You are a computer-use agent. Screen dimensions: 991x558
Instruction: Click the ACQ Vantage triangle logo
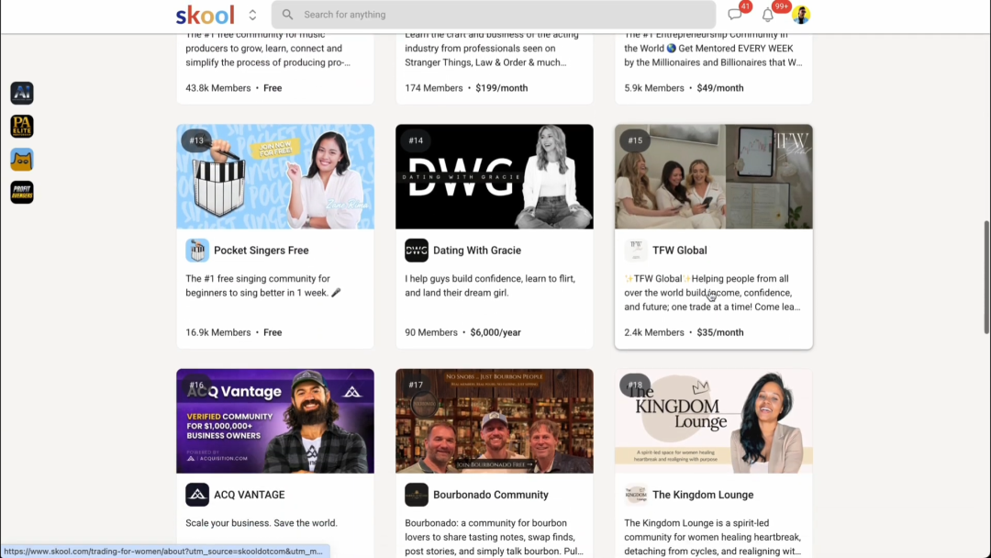pyautogui.click(x=197, y=495)
